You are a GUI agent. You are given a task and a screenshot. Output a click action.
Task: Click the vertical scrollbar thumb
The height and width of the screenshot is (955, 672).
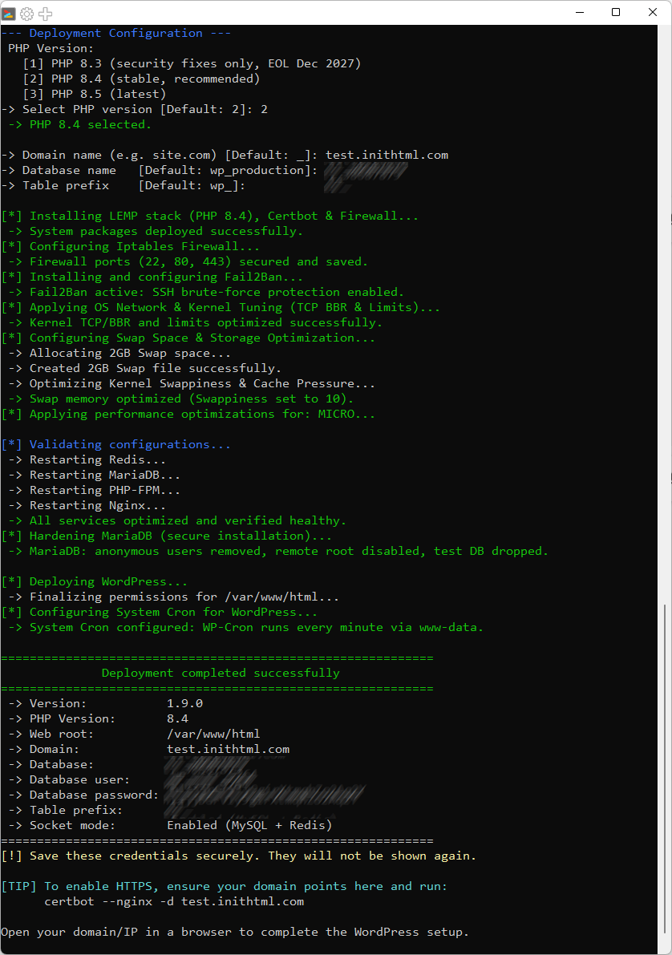click(x=664, y=769)
